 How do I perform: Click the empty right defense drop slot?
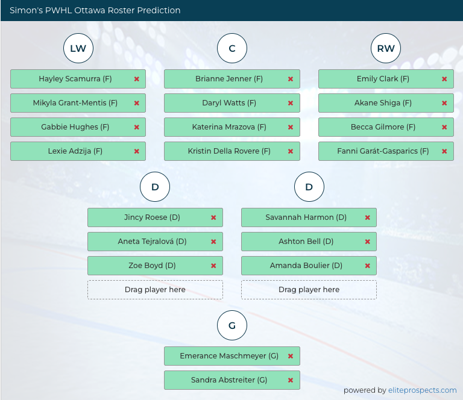(x=309, y=290)
